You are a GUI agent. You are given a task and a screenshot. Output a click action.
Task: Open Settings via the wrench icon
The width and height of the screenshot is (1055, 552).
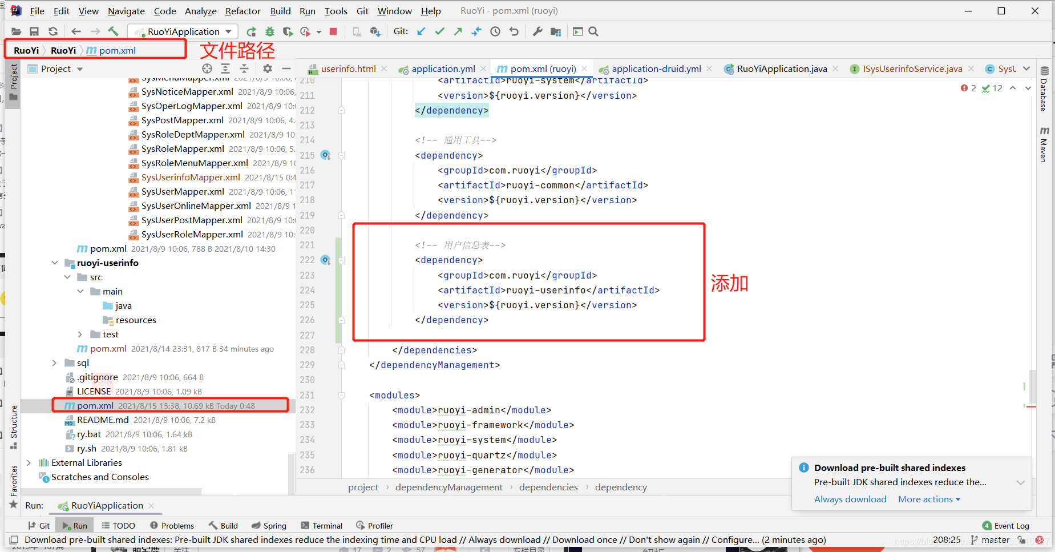pos(537,32)
